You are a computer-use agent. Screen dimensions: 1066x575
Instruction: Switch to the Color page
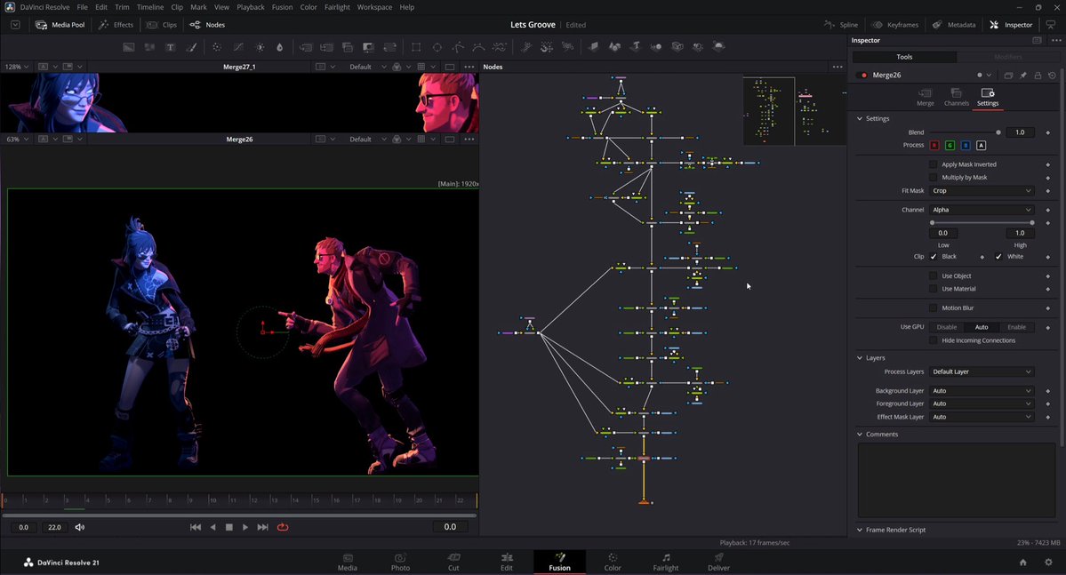[x=613, y=562]
